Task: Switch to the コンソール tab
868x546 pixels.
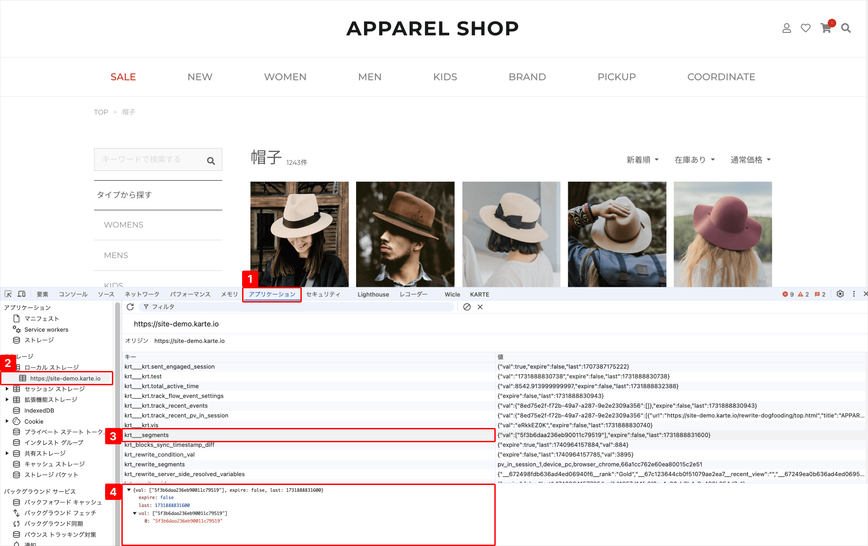Action: coord(73,294)
